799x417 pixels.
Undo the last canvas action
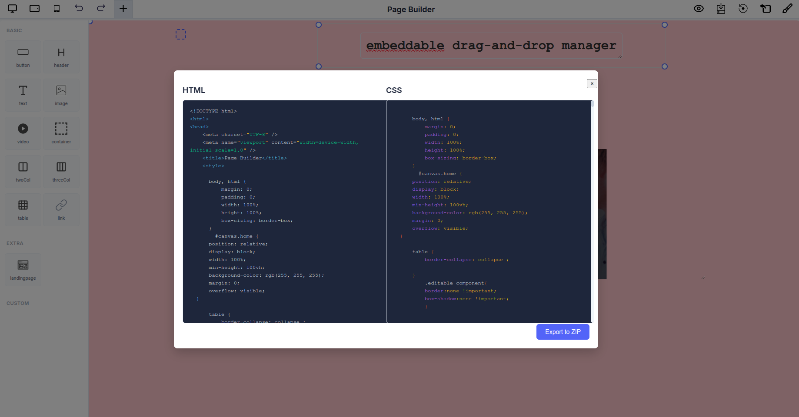79,8
